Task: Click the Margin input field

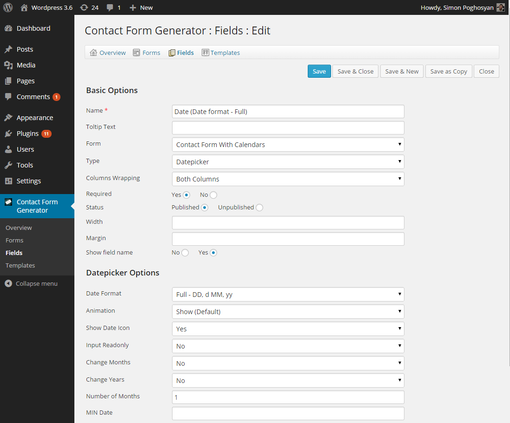Action: point(288,239)
